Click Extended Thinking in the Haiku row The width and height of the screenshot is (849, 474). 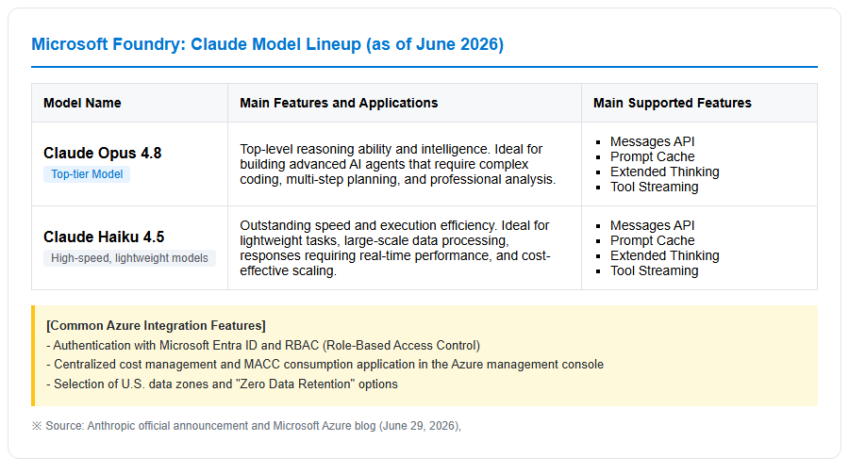pos(664,255)
